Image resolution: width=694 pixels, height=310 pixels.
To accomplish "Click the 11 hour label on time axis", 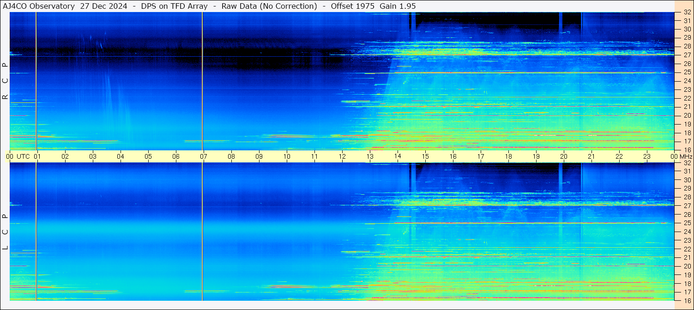I will point(314,156).
